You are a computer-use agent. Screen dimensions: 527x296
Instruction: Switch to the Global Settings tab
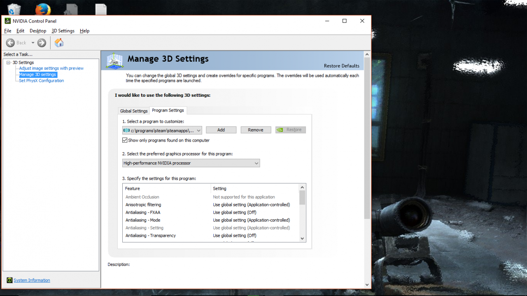click(x=133, y=111)
